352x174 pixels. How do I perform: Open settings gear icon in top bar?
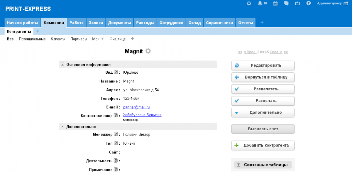tap(249, 4)
